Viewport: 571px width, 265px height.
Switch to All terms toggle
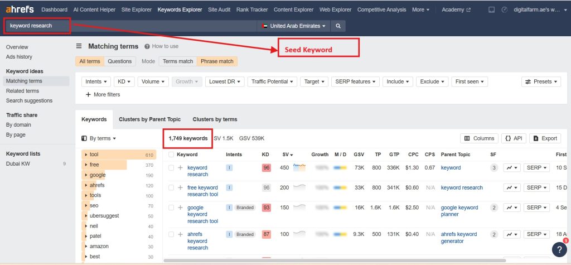coord(90,61)
